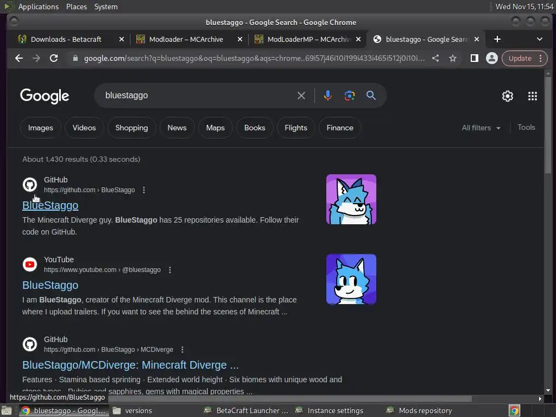Open a new tab with the plus button
Image resolution: width=556 pixels, height=417 pixels.
(497, 39)
